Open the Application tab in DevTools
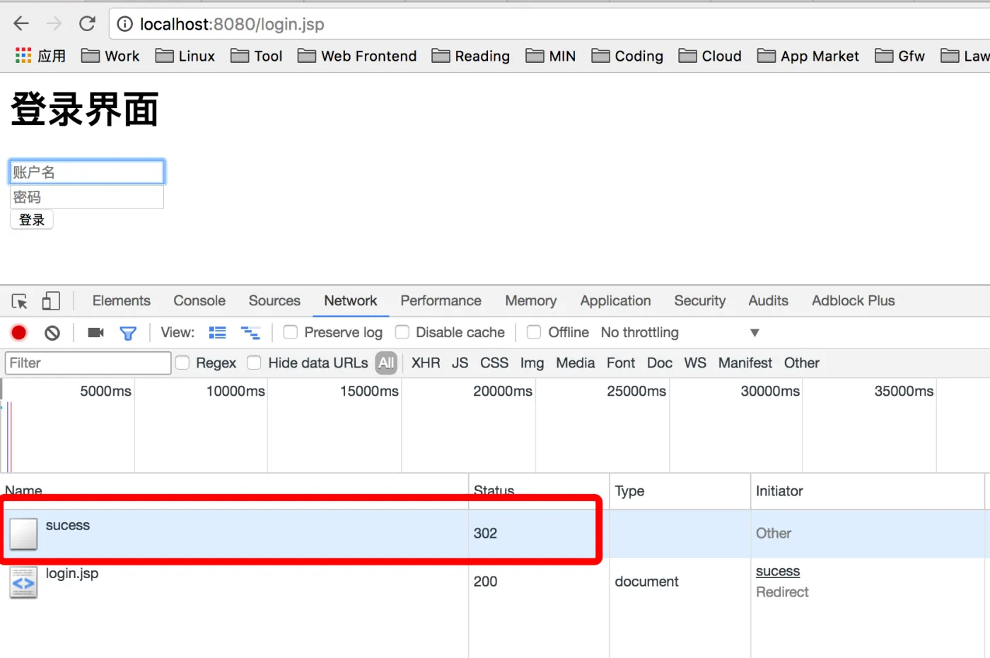Viewport: 990px width, 658px height. 615,300
